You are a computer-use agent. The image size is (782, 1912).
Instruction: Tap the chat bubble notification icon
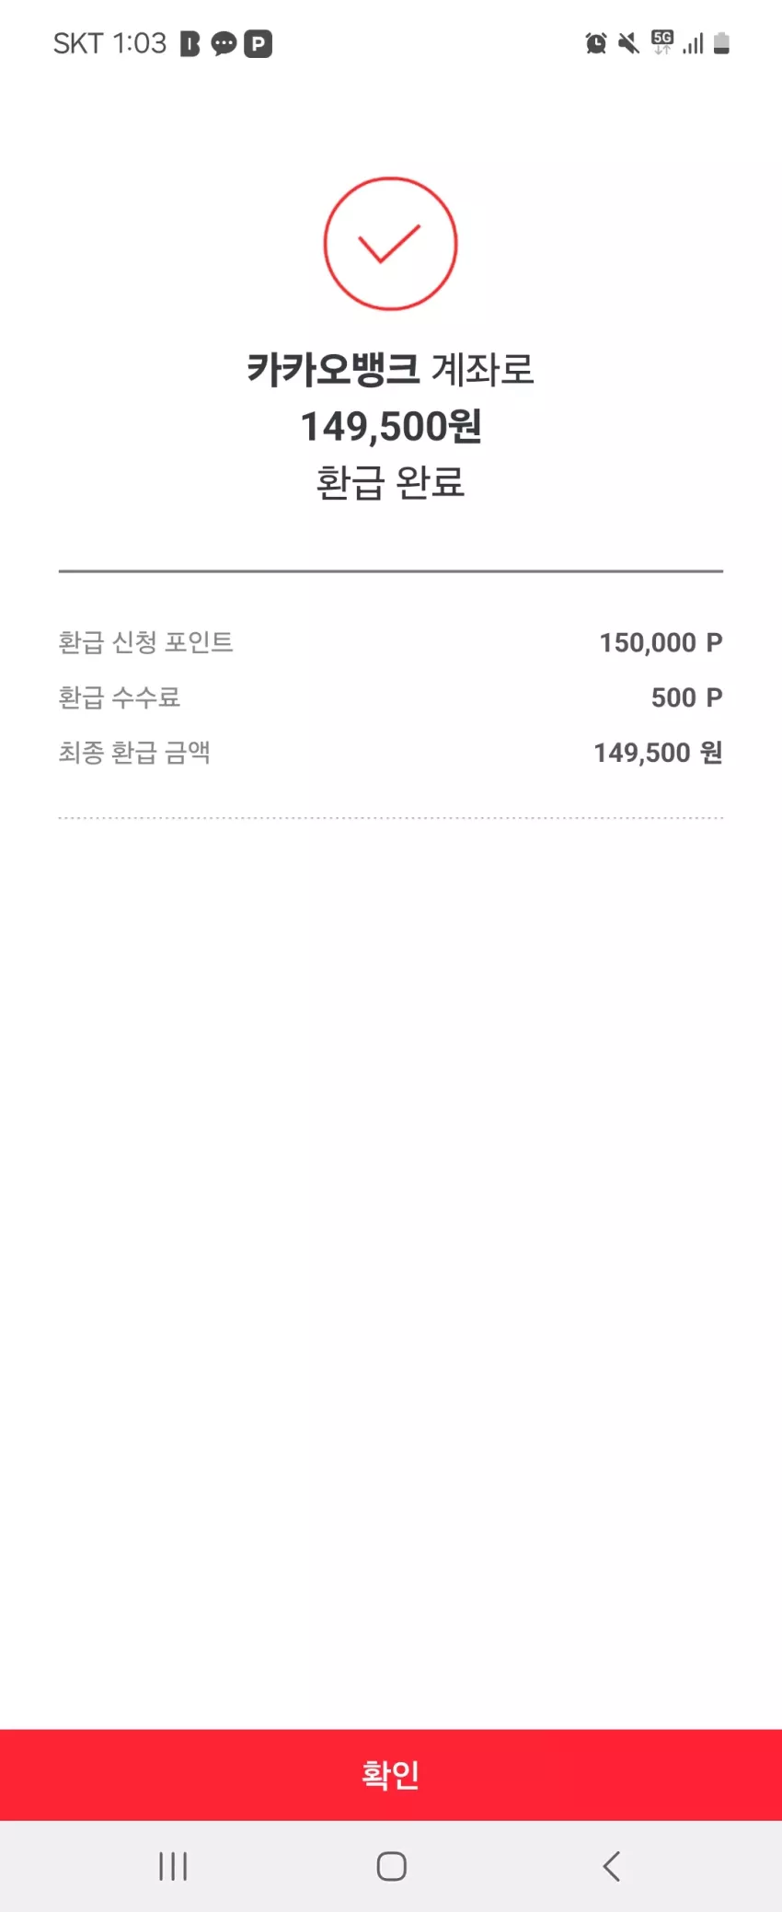pyautogui.click(x=224, y=43)
